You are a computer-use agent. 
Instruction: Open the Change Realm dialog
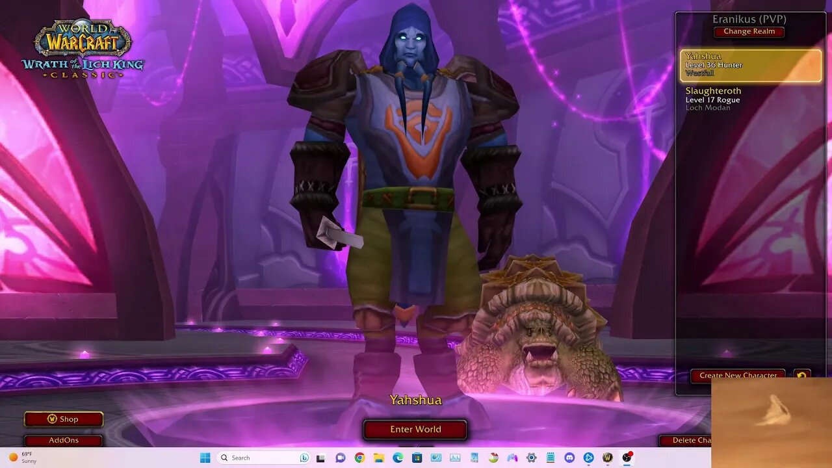coord(749,32)
